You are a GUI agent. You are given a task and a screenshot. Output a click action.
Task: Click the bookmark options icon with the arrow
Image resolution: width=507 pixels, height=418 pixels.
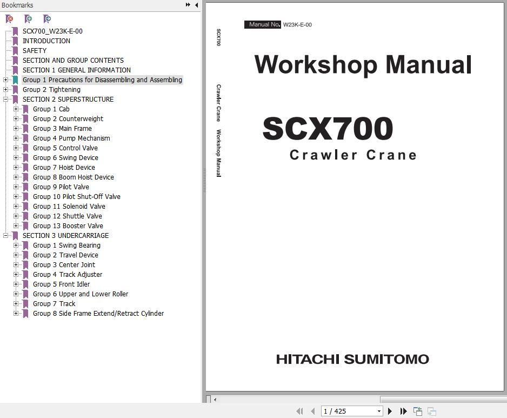pos(47,19)
